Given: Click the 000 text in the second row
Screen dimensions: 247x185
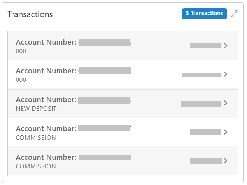Looking at the screenshot, I should click(x=21, y=80).
